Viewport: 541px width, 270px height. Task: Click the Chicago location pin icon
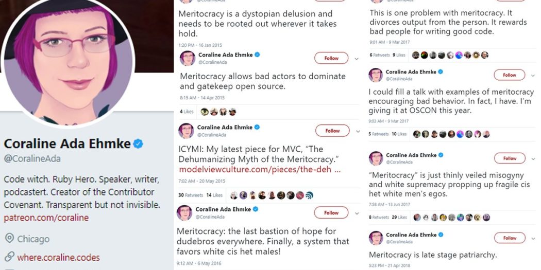coord(9,239)
